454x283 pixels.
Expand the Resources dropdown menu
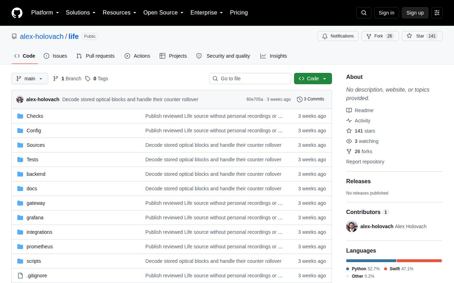(119, 13)
